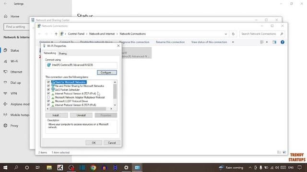Uncheck File and Printer Sharing for Microsoft Networks
Screen dimensions: 307x172
click(48, 86)
